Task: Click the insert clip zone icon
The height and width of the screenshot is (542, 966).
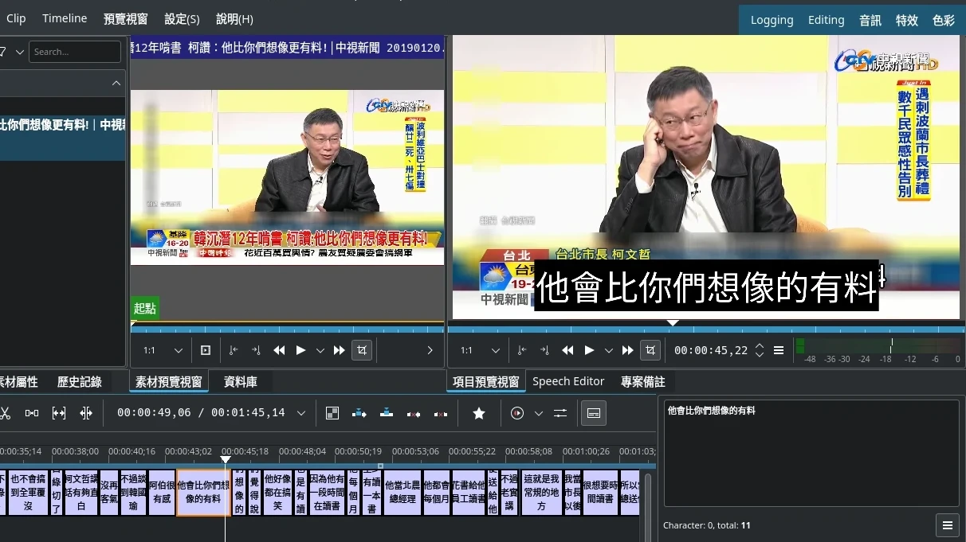Action: [359, 413]
